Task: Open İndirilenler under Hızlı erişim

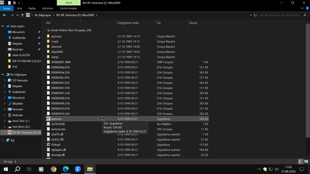Action: tap(19, 38)
